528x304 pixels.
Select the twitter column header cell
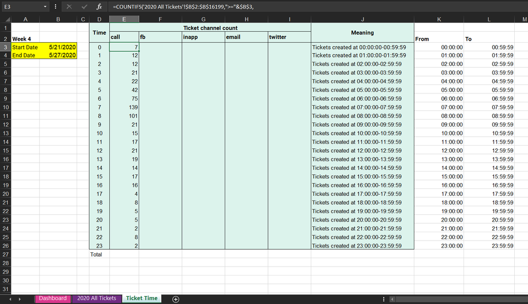pos(290,37)
